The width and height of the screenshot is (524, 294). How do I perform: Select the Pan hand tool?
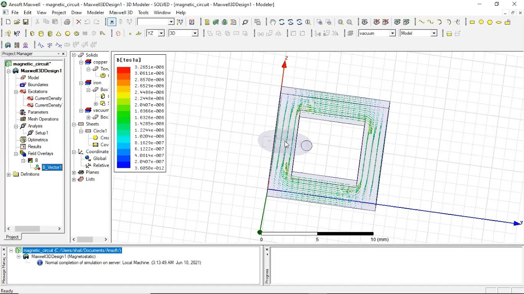(x=273, y=22)
